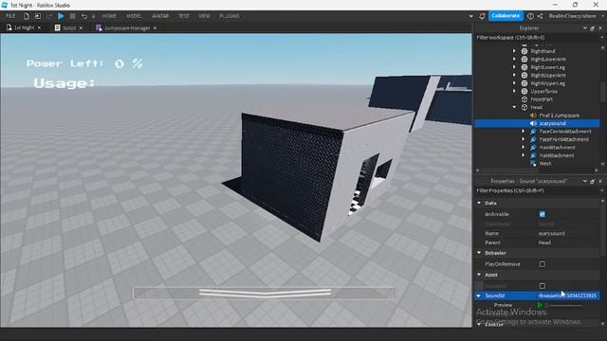The image size is (607, 341).
Task: Open quick access toolbar customize arrow
Action: click(93, 17)
